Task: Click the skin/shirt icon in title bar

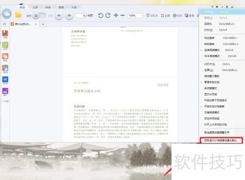Action: click(x=217, y=7)
